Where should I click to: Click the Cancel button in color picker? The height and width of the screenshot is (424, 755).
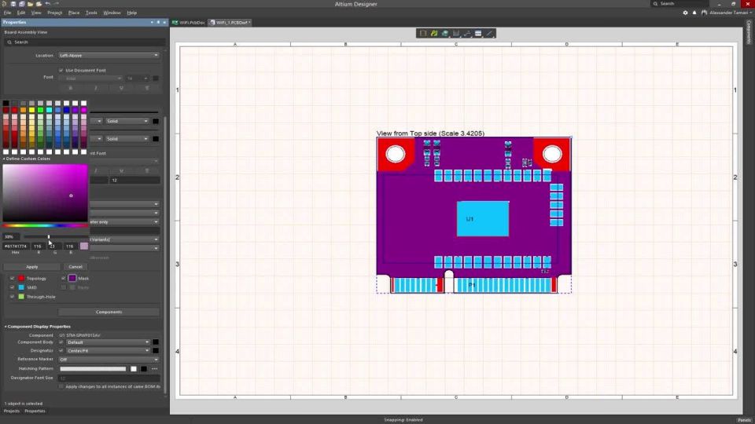tap(75, 266)
